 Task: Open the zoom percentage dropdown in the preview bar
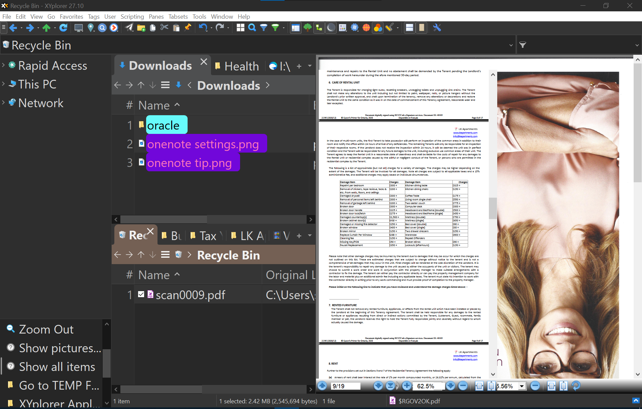tap(523, 386)
